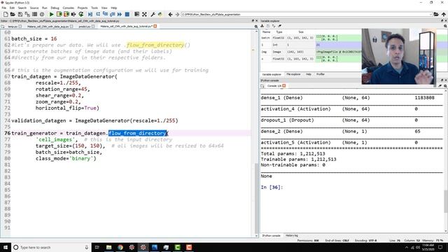Switch to predict.py editor tab
The height and width of the screenshot is (252, 448).
(85, 27)
